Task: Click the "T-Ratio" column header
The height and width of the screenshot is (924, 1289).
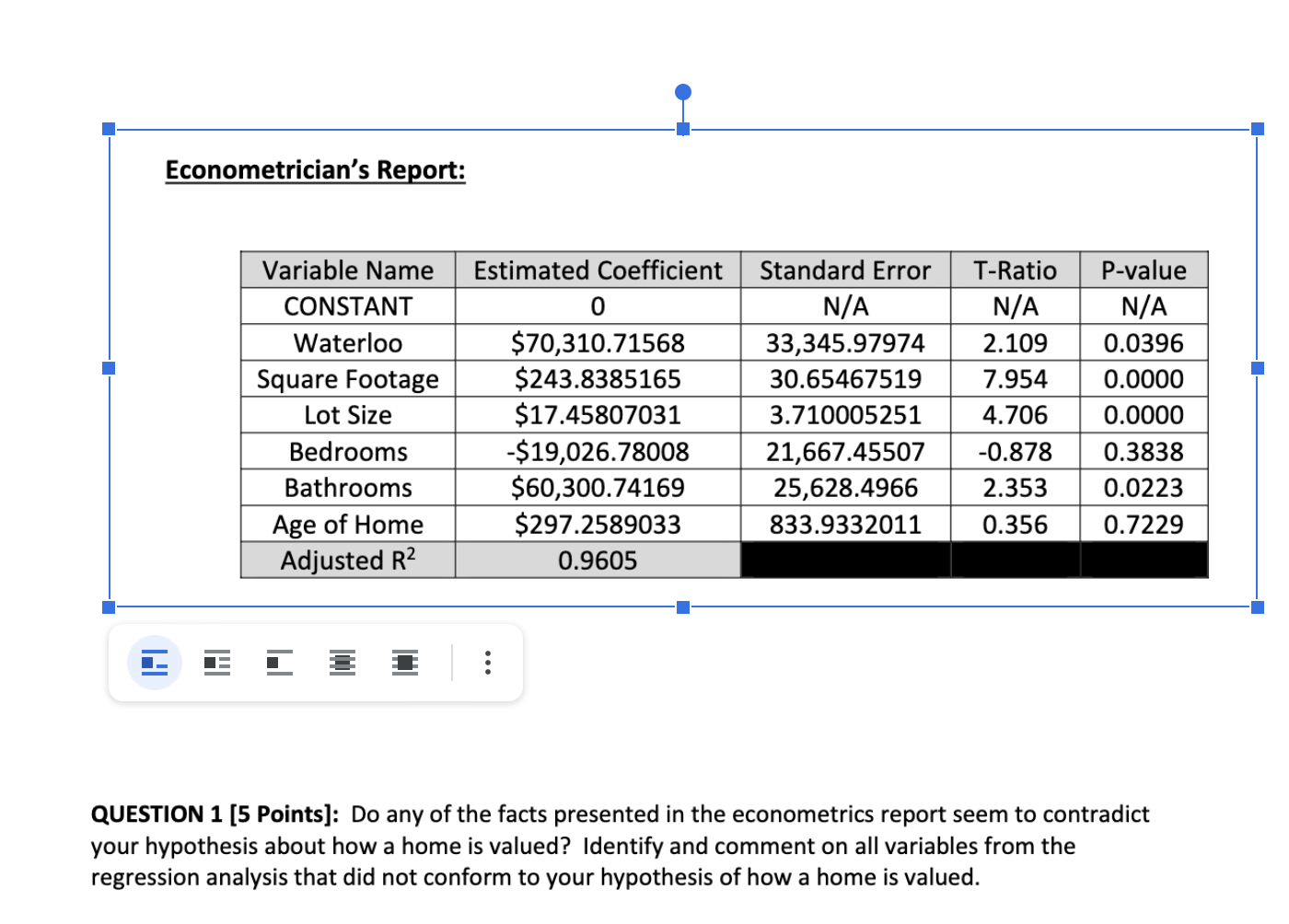Action: [1016, 271]
